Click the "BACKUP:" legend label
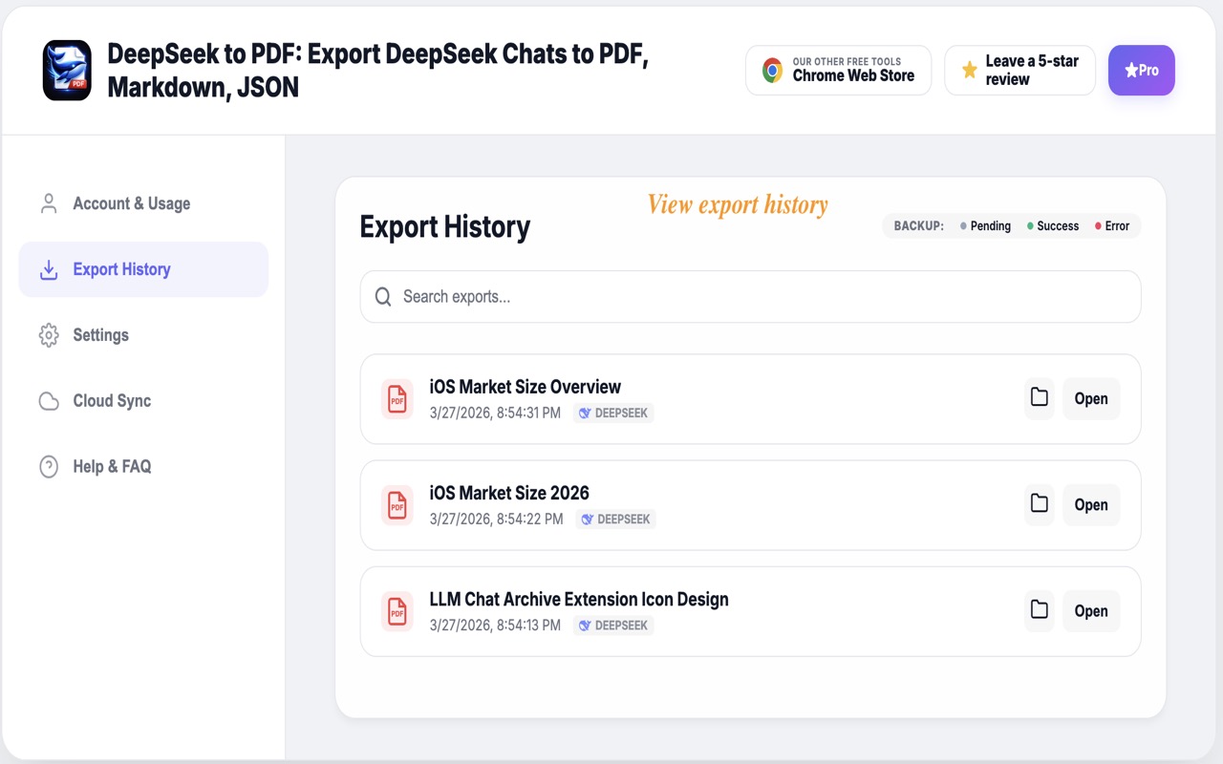Screen dimensions: 1223x764 tap(919, 226)
